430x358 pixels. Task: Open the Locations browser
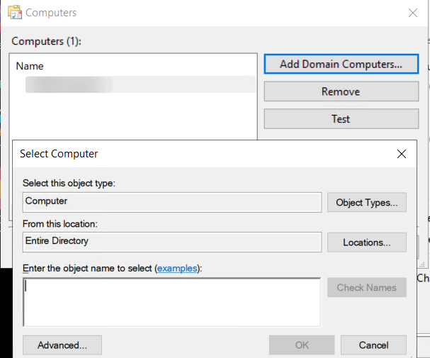[366, 242]
